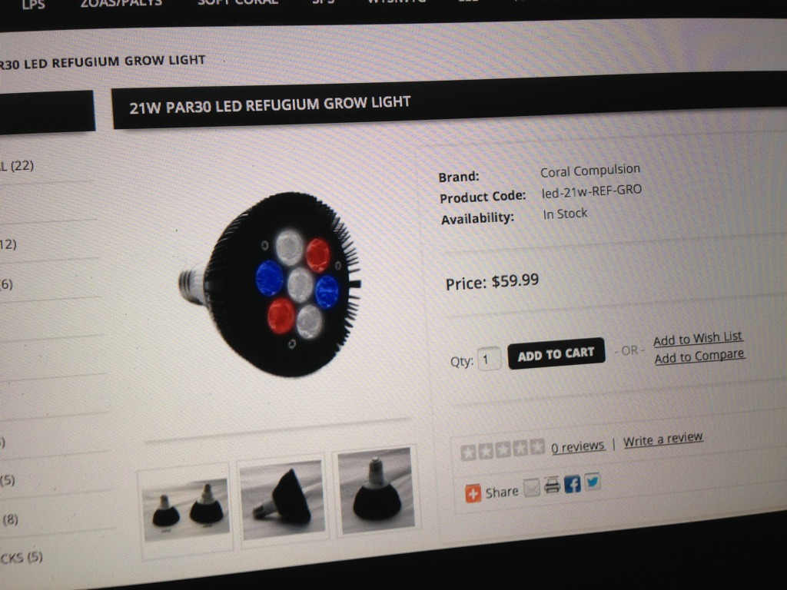
Task: Click Write a review link
Action: (x=663, y=439)
